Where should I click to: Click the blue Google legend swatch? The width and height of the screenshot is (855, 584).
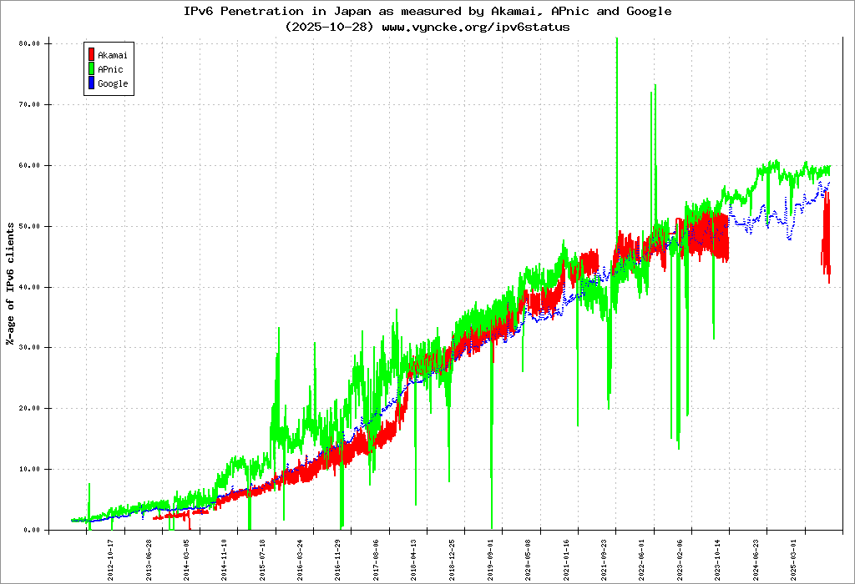coord(91,83)
